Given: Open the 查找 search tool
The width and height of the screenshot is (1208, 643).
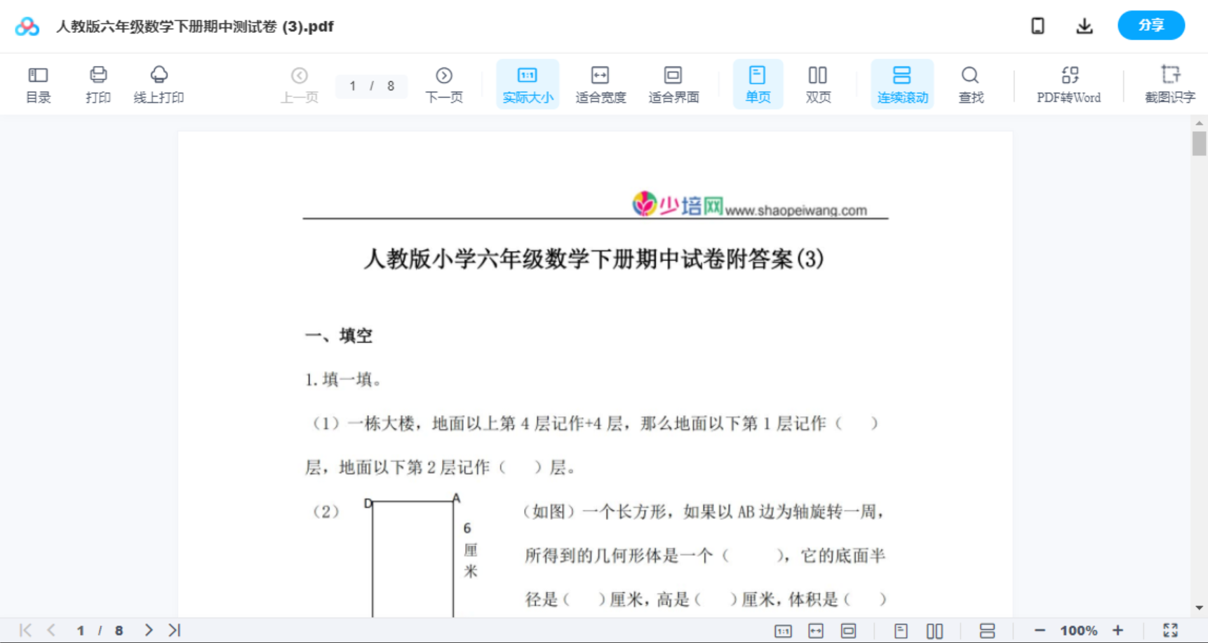Looking at the screenshot, I should coord(970,83).
